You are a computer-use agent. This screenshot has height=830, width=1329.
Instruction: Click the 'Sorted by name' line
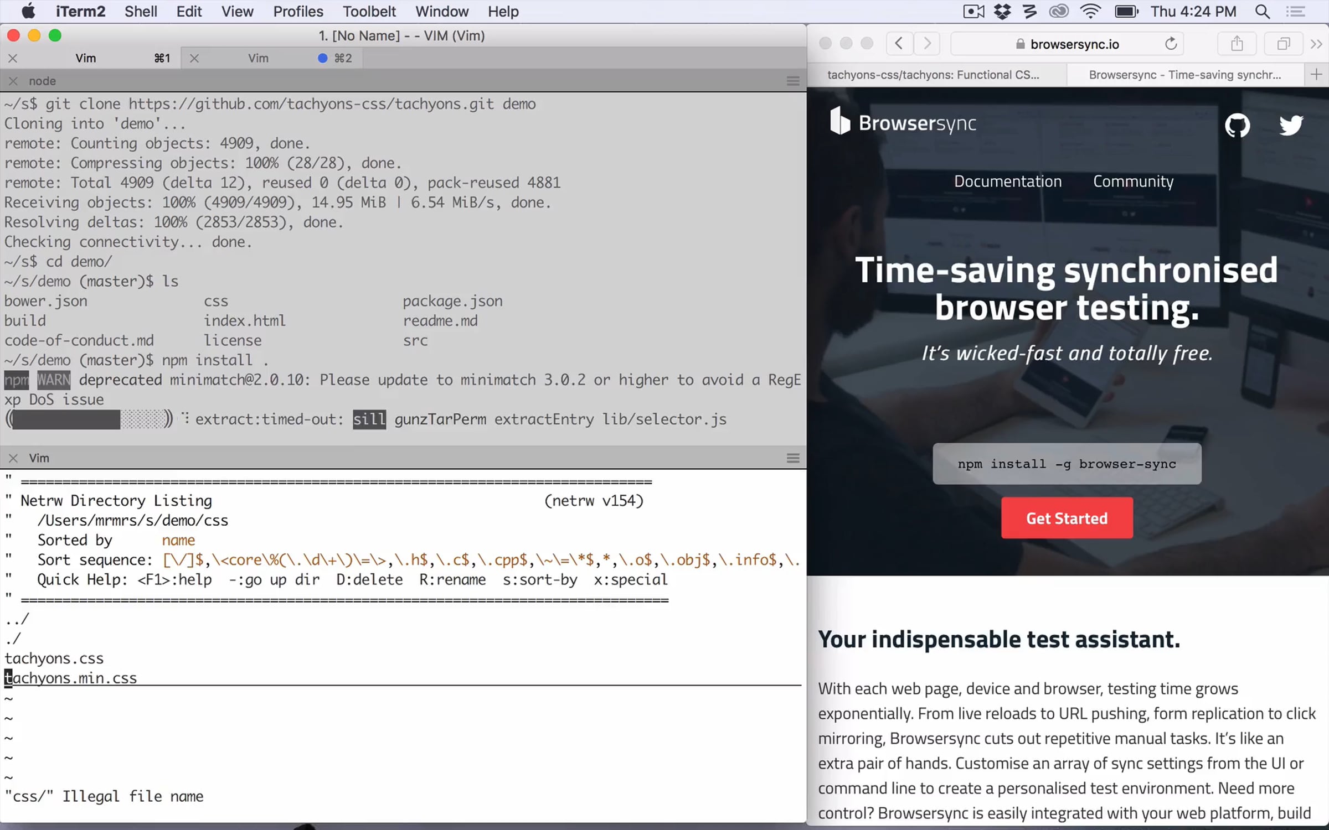click(116, 540)
